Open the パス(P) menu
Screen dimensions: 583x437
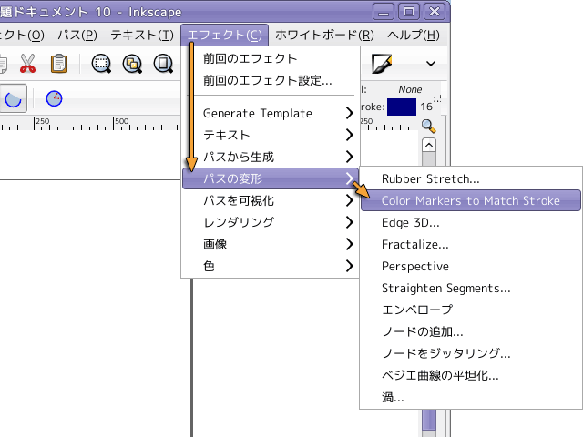pos(77,36)
